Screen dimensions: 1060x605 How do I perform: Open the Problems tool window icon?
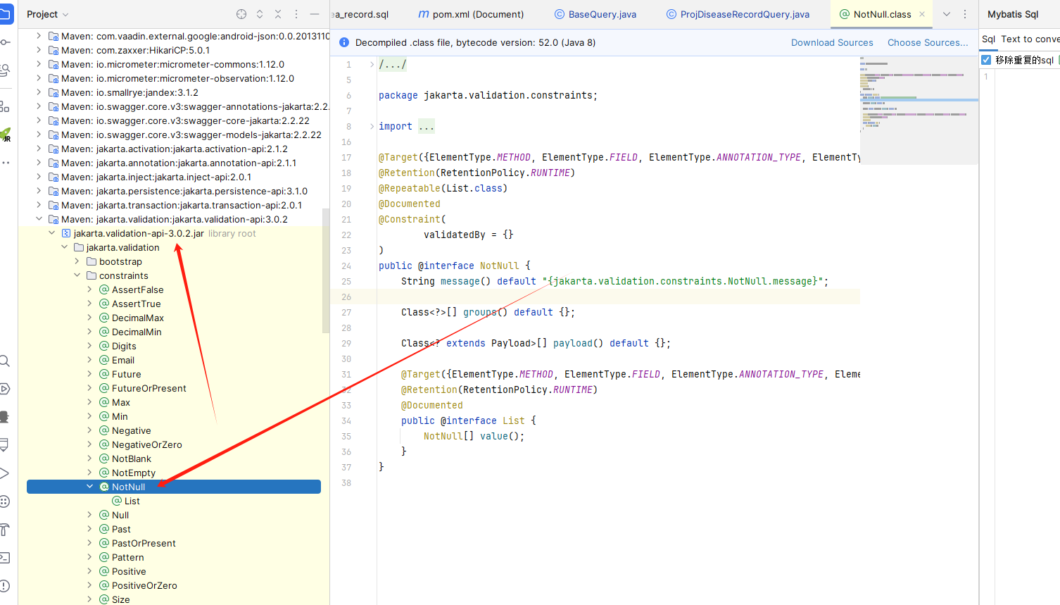point(5,586)
